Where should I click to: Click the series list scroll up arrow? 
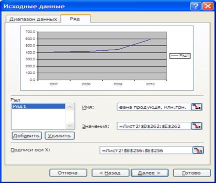(x=69, y=107)
